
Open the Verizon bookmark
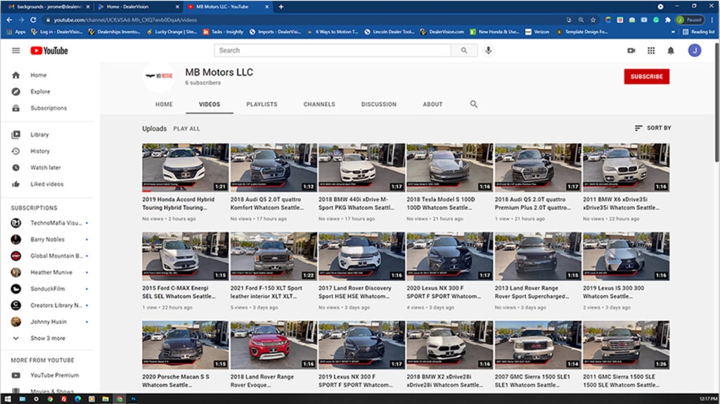pyautogui.click(x=537, y=32)
